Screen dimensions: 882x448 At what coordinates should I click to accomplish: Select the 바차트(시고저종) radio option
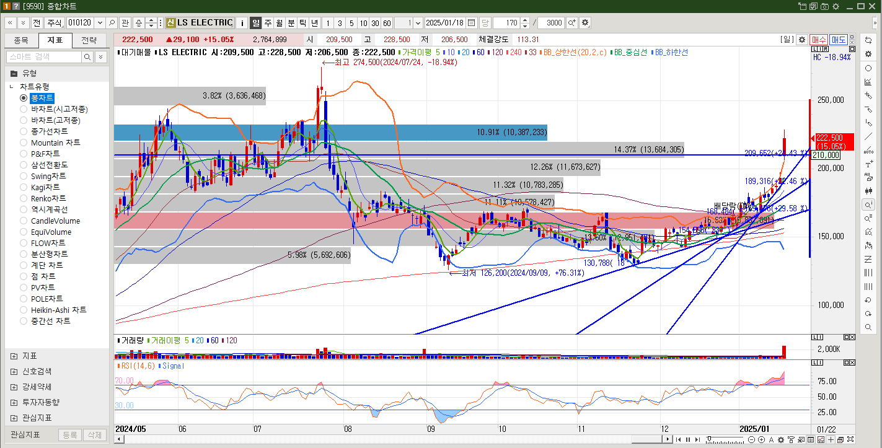[x=24, y=109]
